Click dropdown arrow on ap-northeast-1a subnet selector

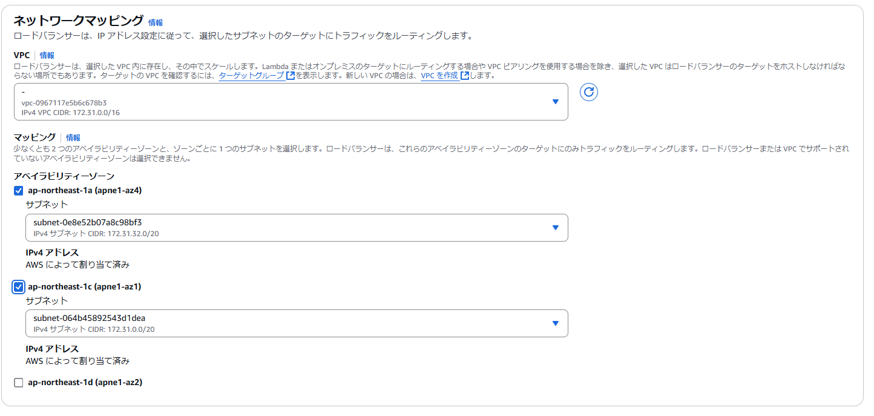556,227
